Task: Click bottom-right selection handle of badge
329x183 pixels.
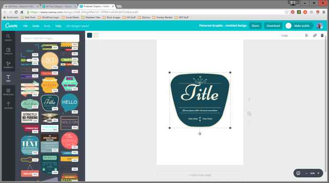Action: [230, 128]
